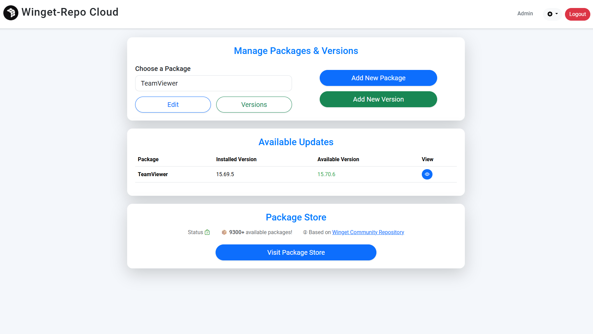Click the Visit Package Store button
This screenshot has width=593, height=334.
pos(296,252)
